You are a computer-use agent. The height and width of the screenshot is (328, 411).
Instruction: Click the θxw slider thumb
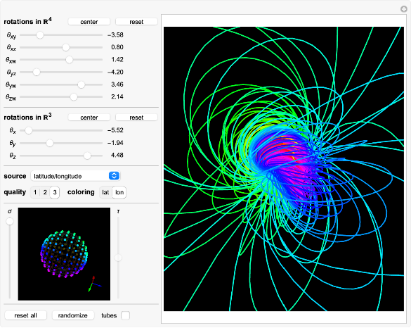[x=69, y=60]
